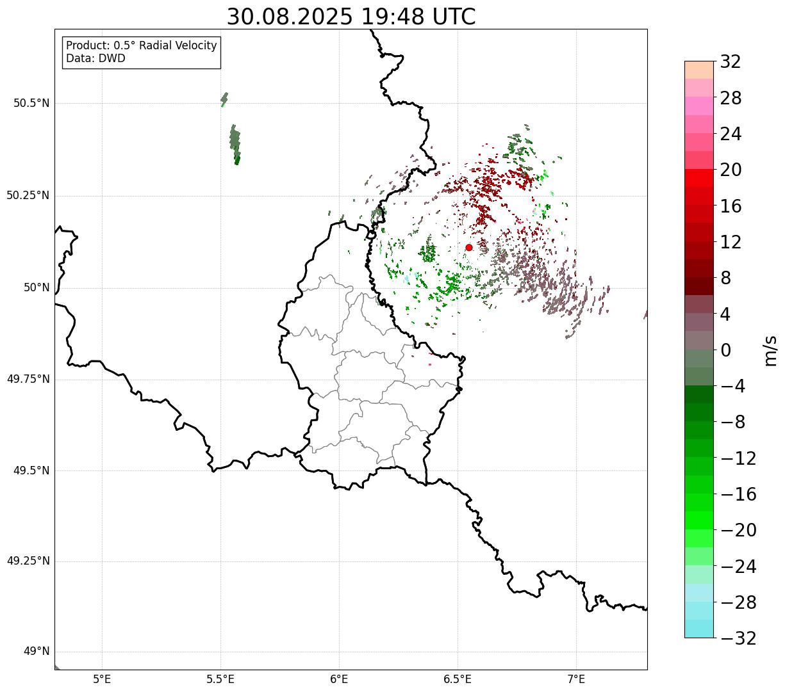The width and height of the screenshot is (785, 692).
Task: Click the colorbar value −28
Action: coord(738,602)
